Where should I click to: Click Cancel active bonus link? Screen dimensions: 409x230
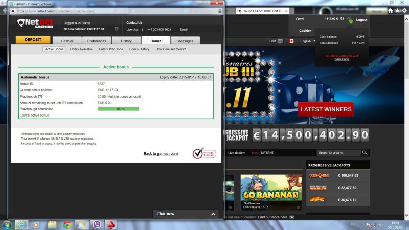(35, 115)
